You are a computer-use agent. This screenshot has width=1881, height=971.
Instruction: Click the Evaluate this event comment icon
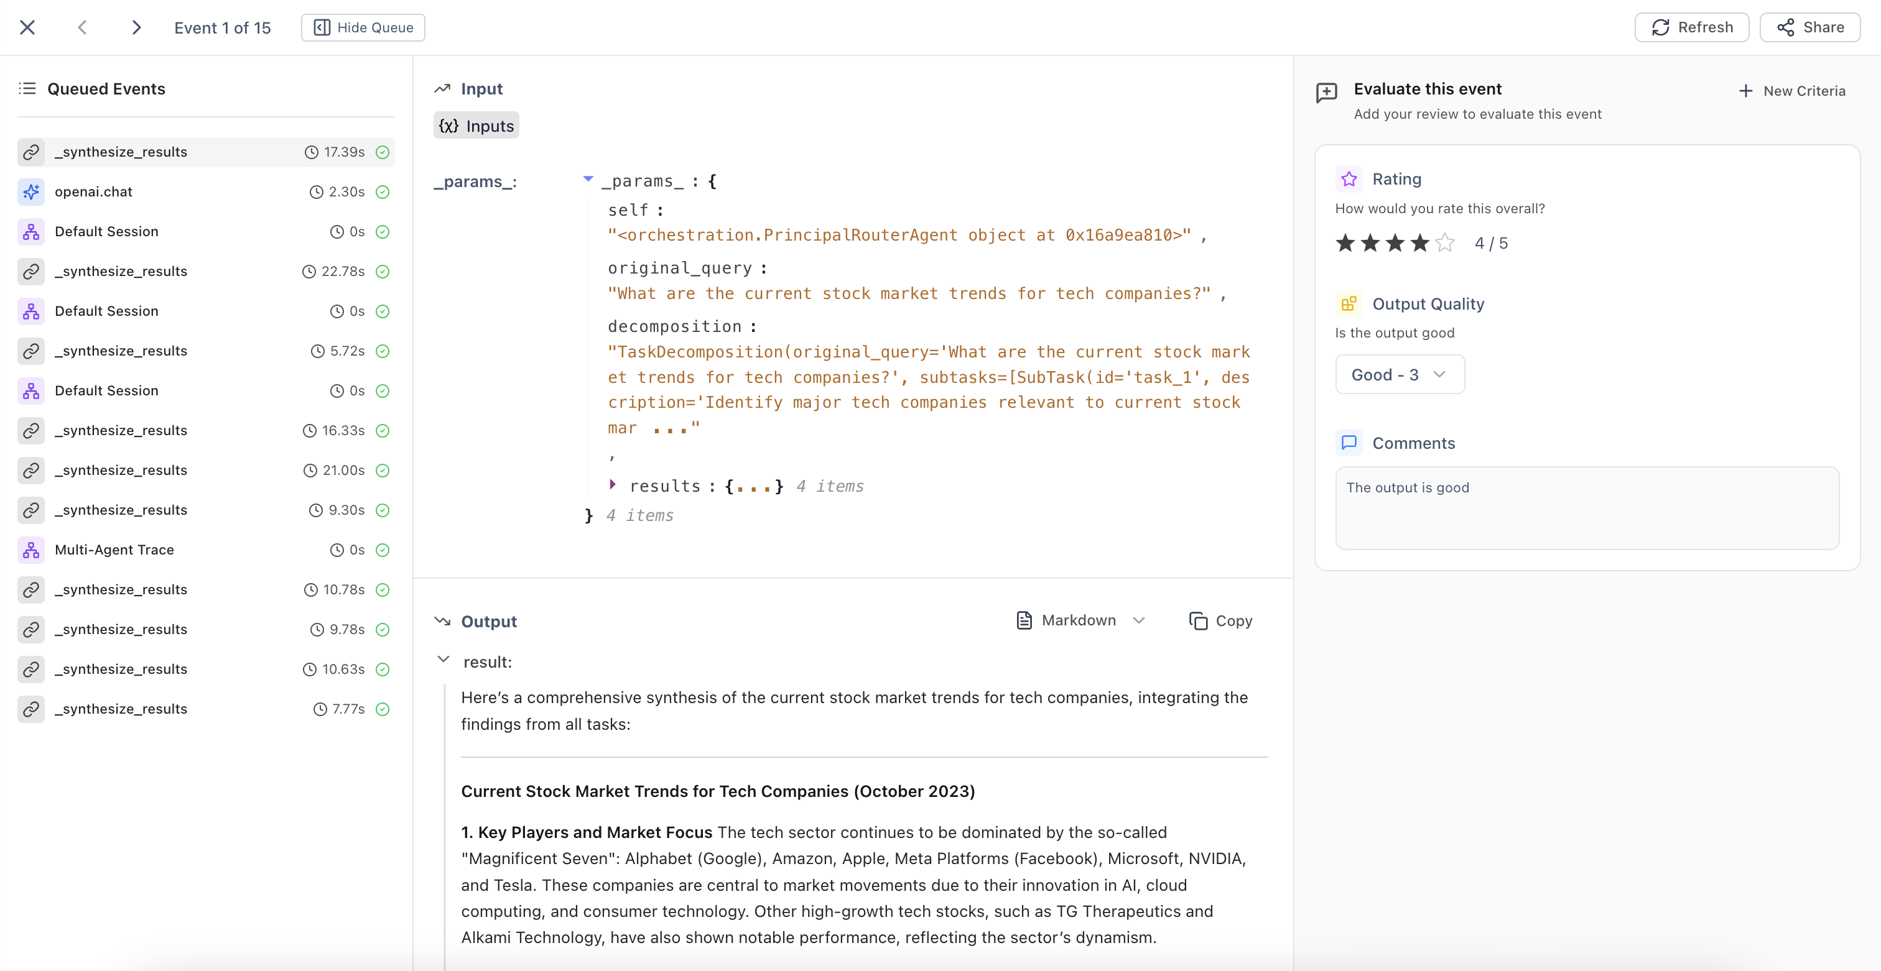tap(1326, 93)
